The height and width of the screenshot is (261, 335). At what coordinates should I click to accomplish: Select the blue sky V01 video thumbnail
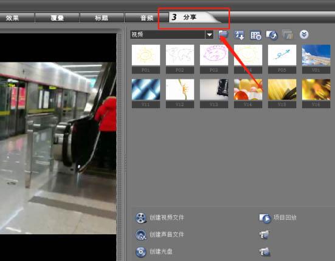coord(316,55)
